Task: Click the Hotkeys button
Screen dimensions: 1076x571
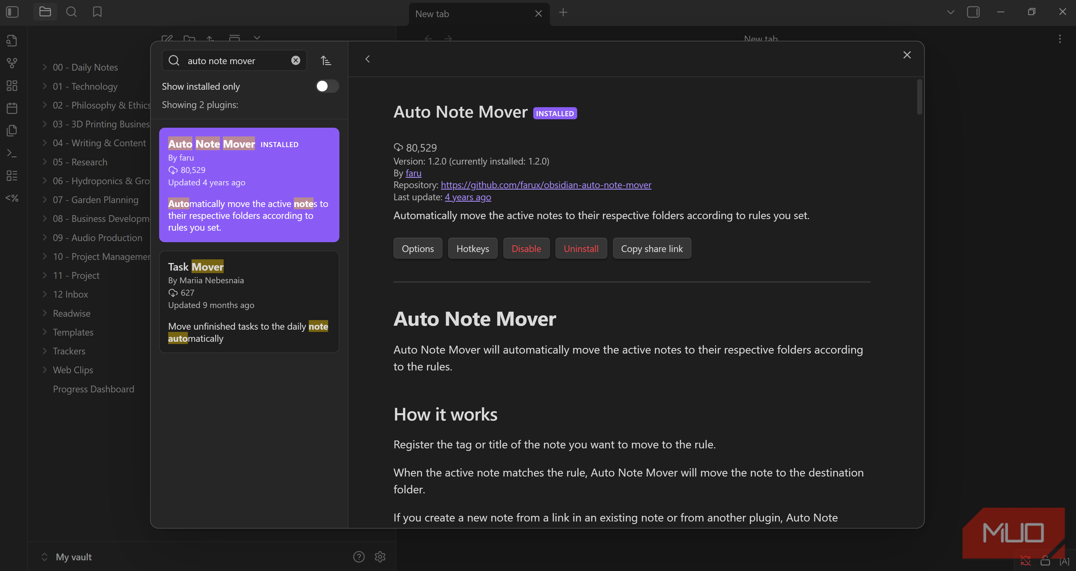Action: click(x=472, y=248)
